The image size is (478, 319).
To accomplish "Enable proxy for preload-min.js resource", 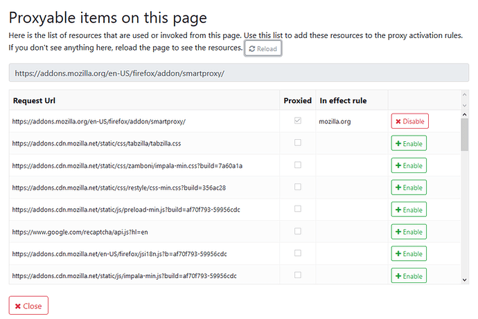I will [409, 210].
